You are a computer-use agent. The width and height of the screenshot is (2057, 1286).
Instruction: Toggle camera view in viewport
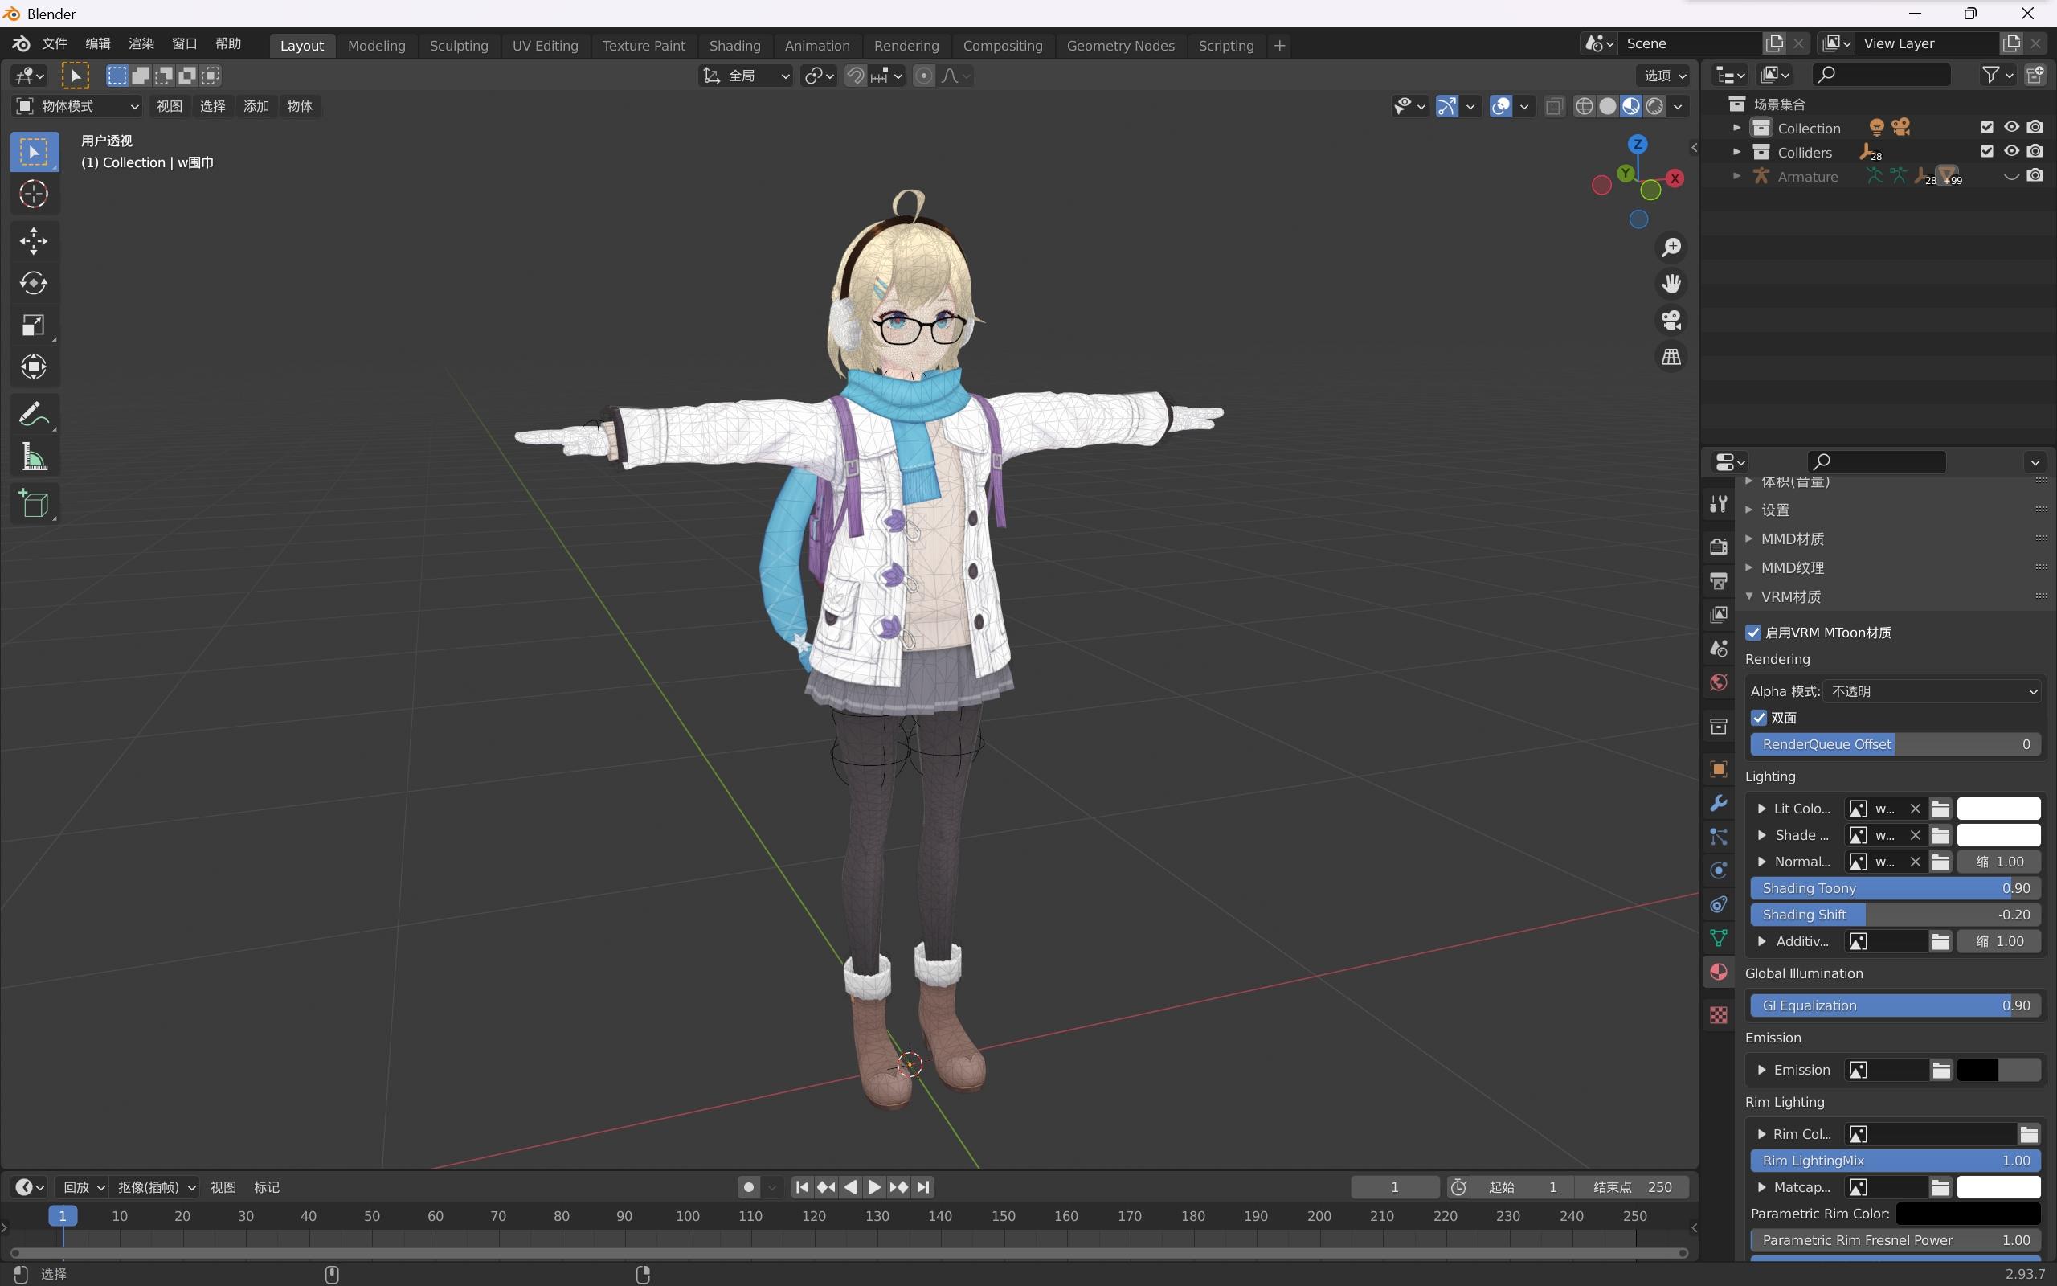[x=1671, y=320]
